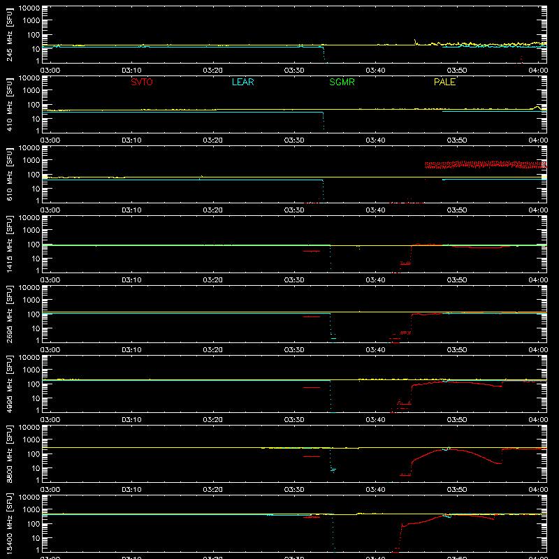Click 10 y-axis label of 15400 MHz panel

point(36,538)
